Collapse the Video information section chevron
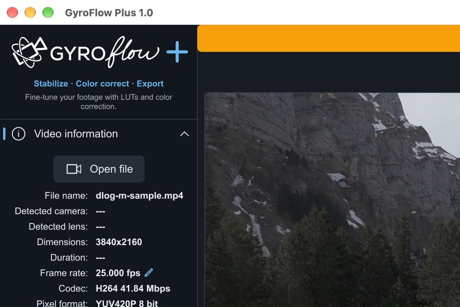Screen dimensions: 460x307 pyautogui.click(x=184, y=134)
